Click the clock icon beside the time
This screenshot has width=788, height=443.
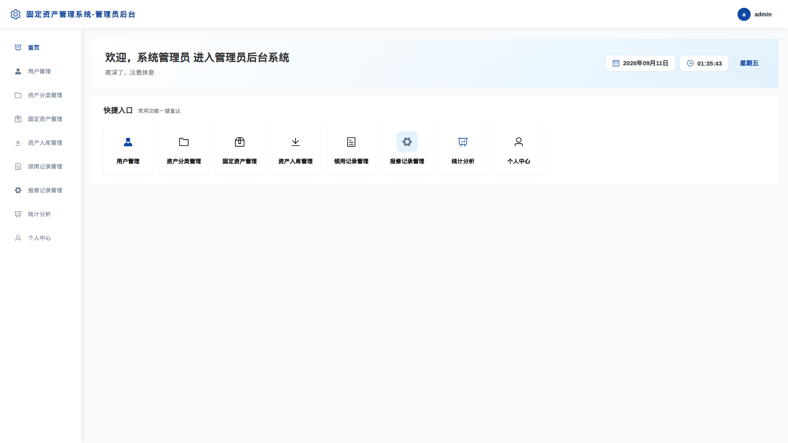(690, 63)
